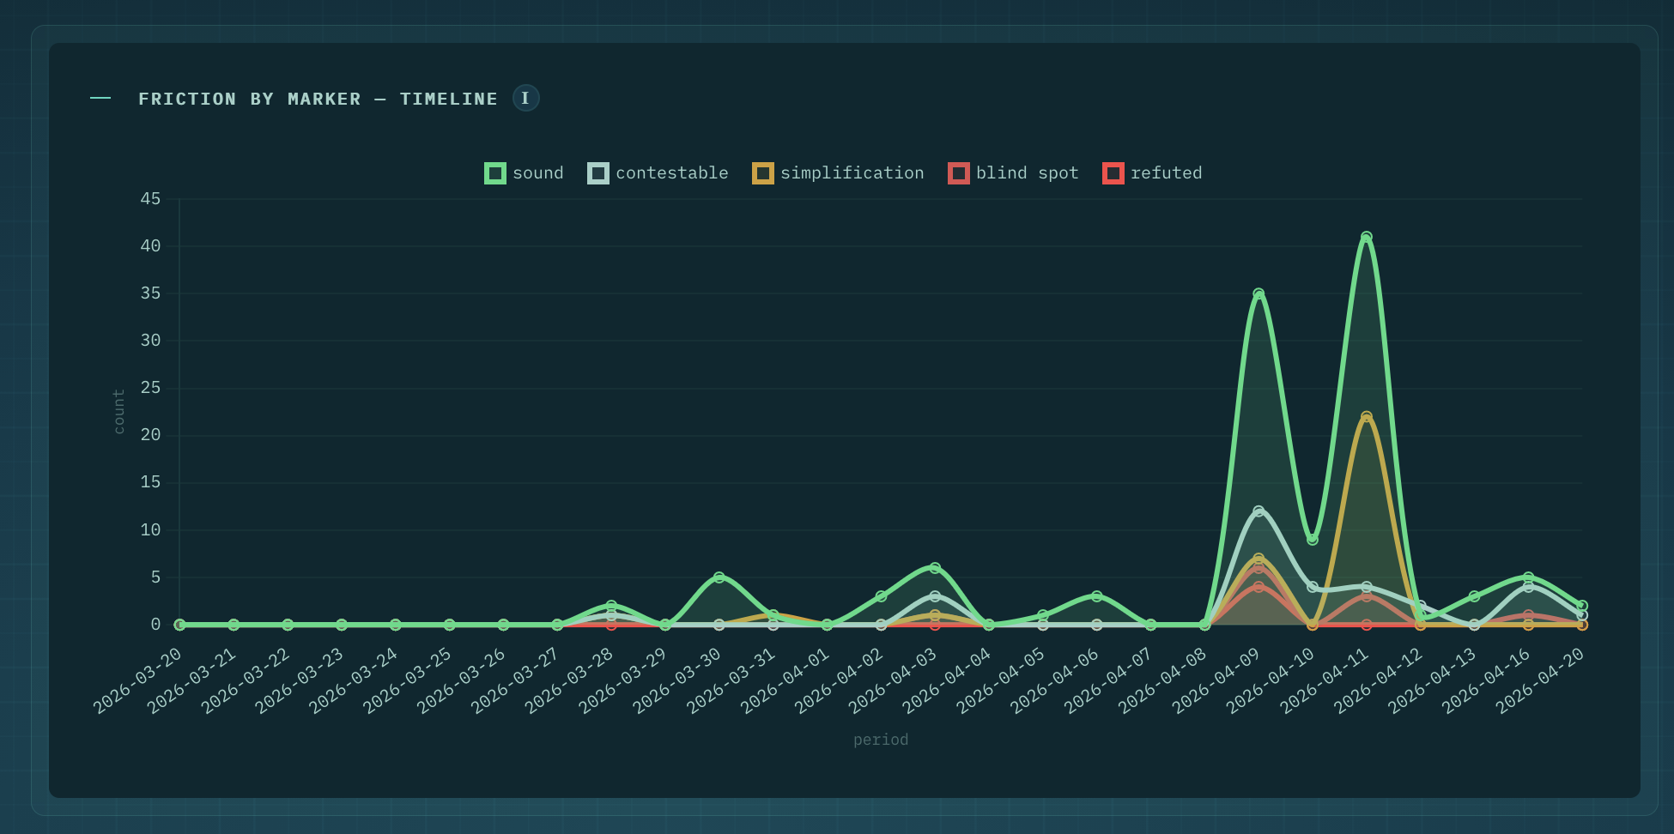
Task: Select sound point on 2026-04-10 dip
Action: pos(1313,540)
